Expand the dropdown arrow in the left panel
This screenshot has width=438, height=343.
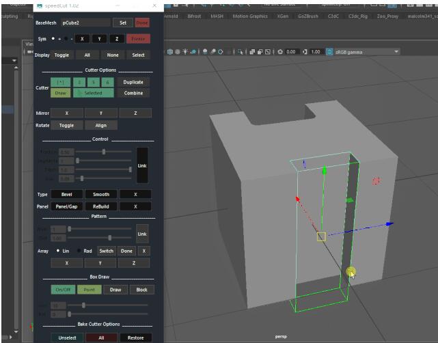[15, 61]
